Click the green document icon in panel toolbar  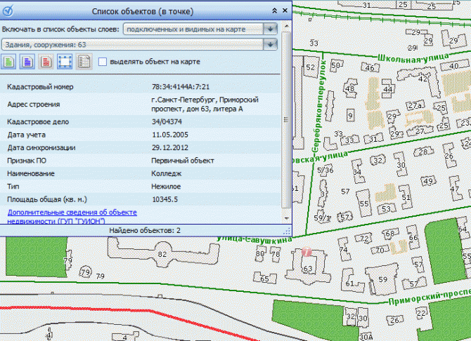[x=10, y=62]
